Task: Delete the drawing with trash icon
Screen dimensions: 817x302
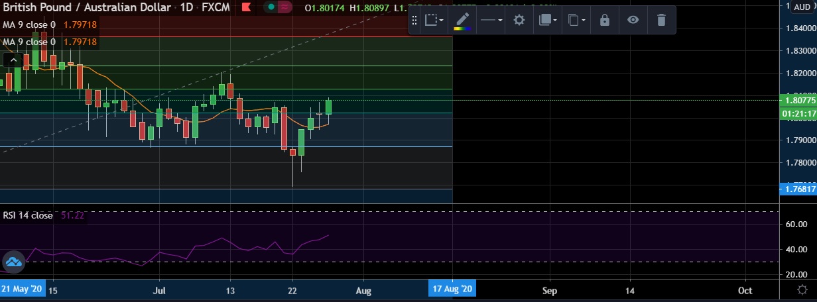Action: [660, 20]
